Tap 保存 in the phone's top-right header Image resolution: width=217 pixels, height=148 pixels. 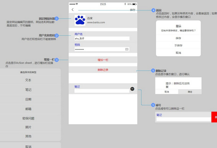(x=133, y=10)
